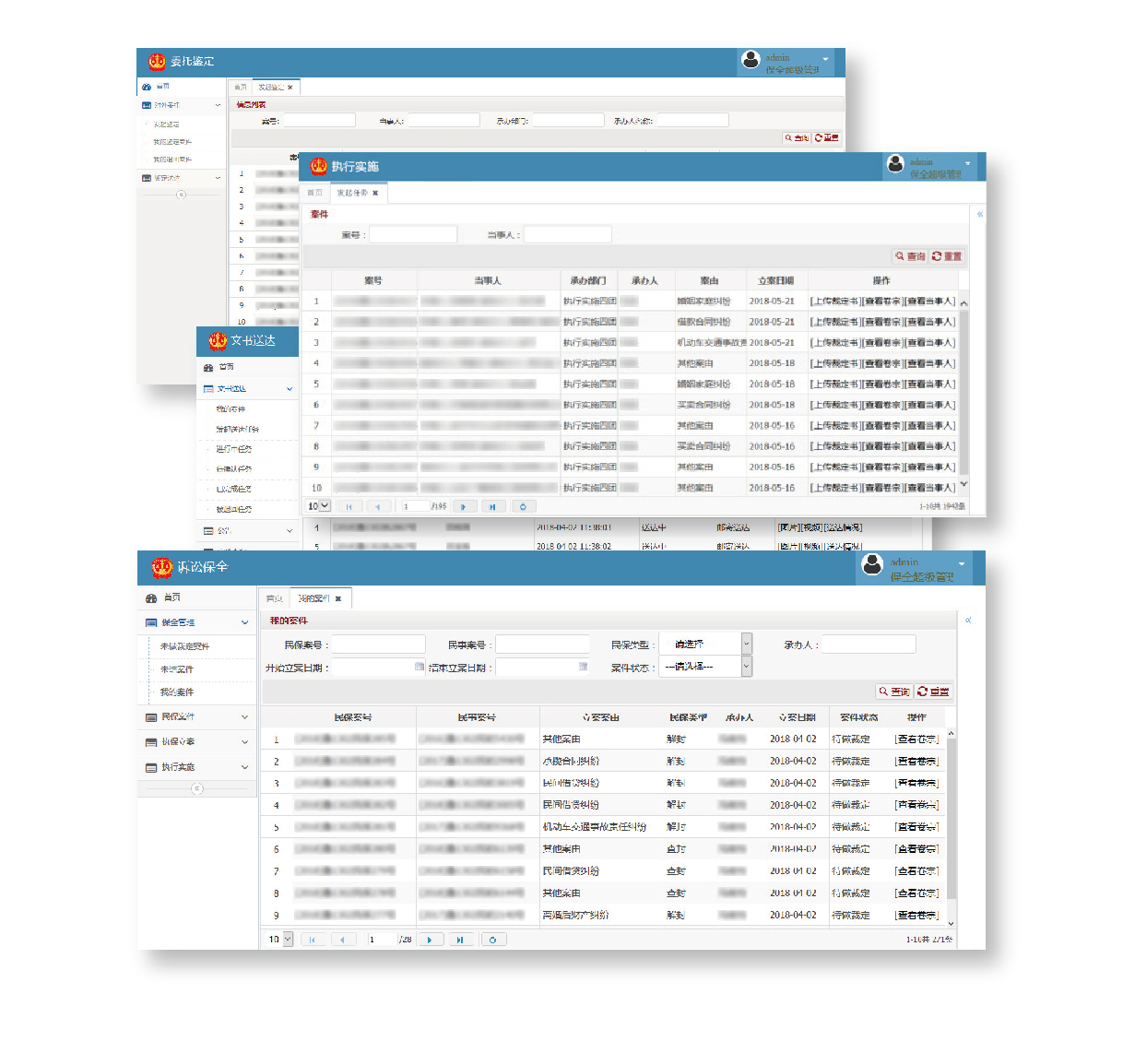Image resolution: width=1123 pixels, height=1041 pixels.
Task: Click 上传裁定书 link in 执行实施 row 1
Action: (835, 302)
